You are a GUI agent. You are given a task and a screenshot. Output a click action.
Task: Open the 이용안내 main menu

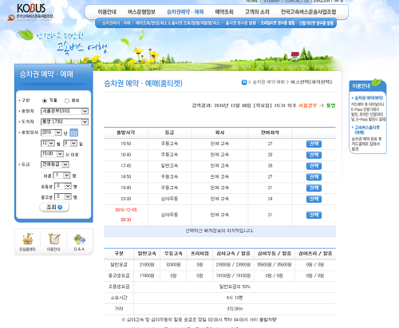(107, 12)
